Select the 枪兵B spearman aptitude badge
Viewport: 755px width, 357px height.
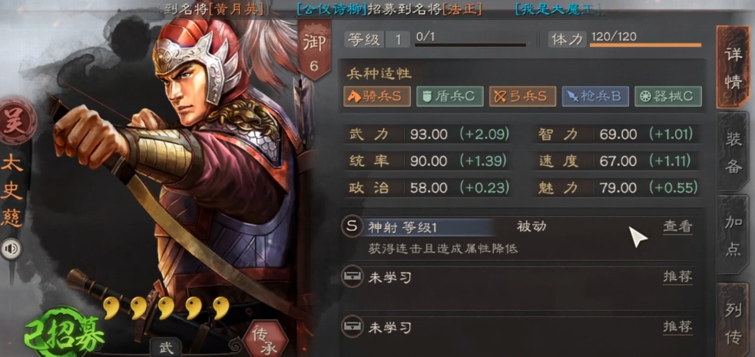pos(595,96)
